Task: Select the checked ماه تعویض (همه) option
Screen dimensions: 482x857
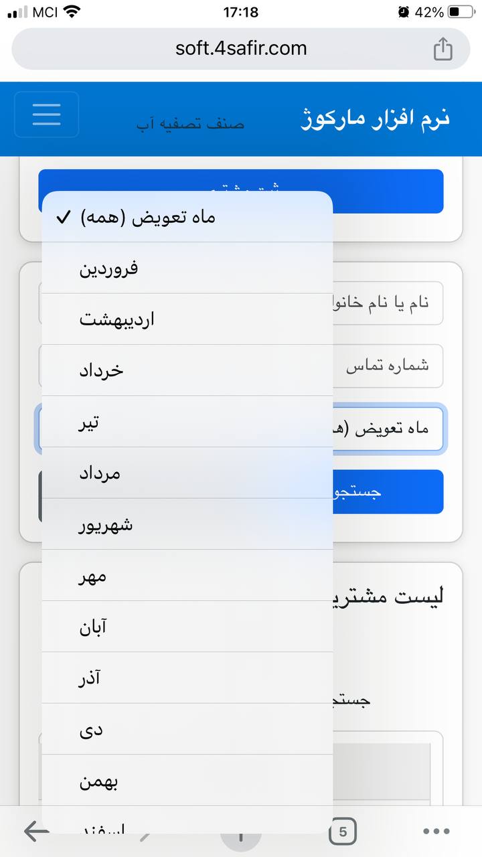Action: (x=187, y=218)
